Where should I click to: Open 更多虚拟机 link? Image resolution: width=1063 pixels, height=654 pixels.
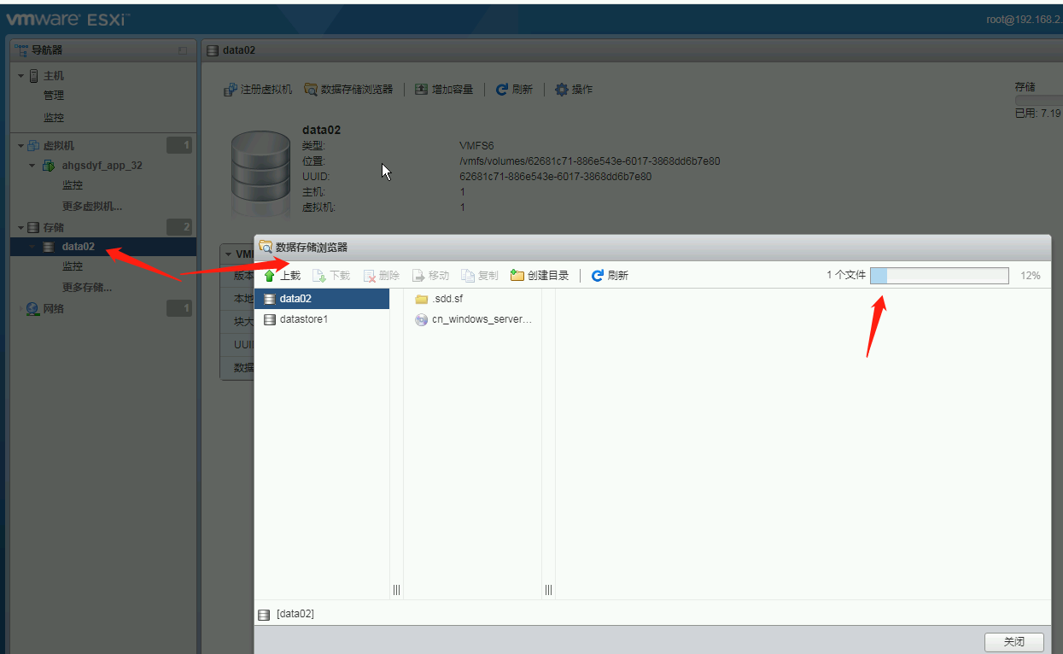pyautogui.click(x=91, y=206)
